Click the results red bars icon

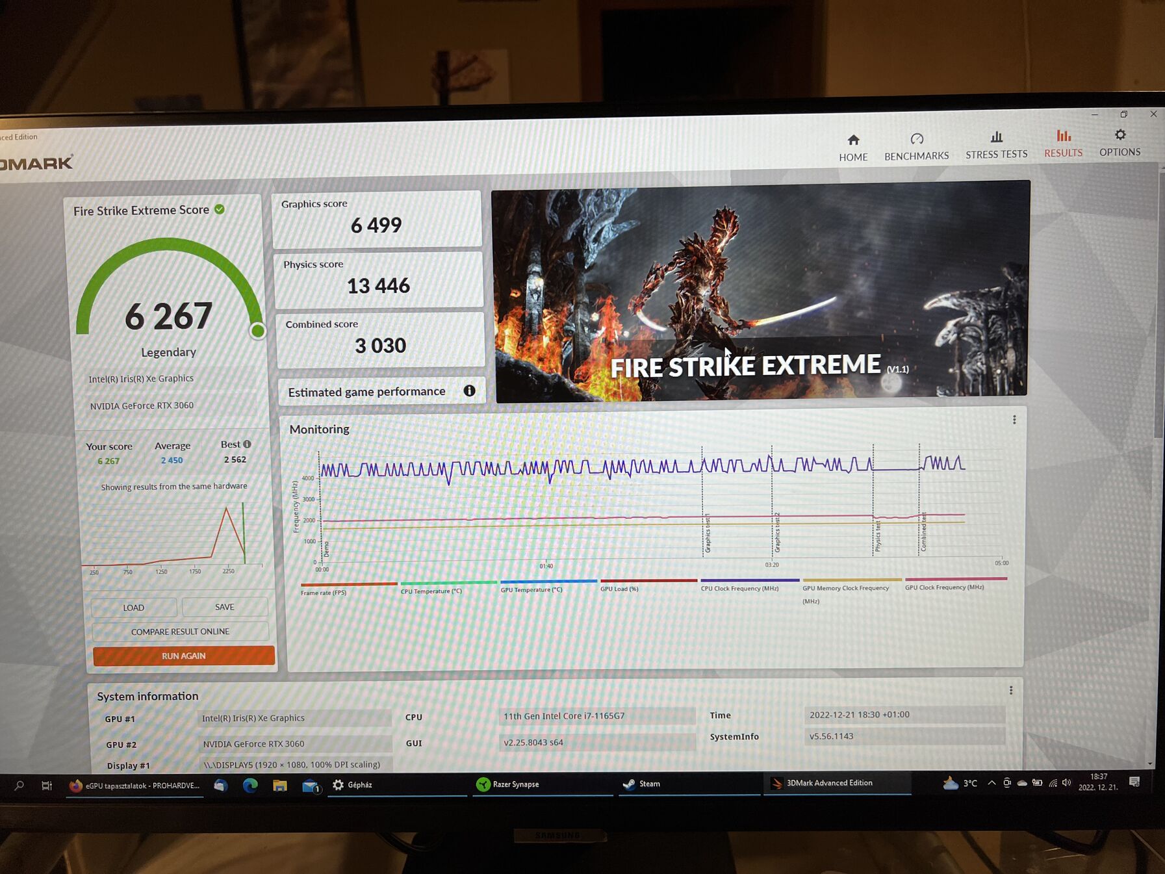click(1063, 135)
